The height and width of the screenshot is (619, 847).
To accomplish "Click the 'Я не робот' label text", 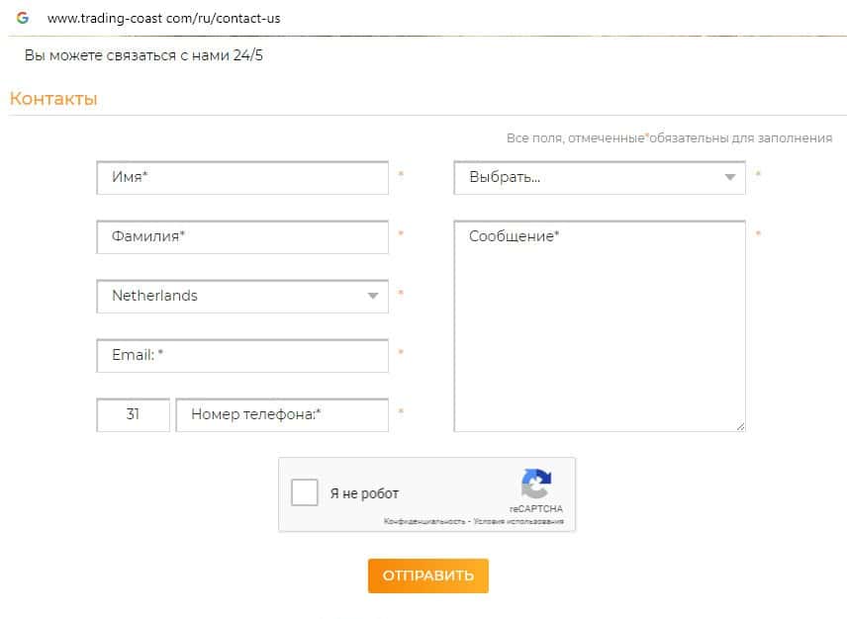I will pos(364,493).
